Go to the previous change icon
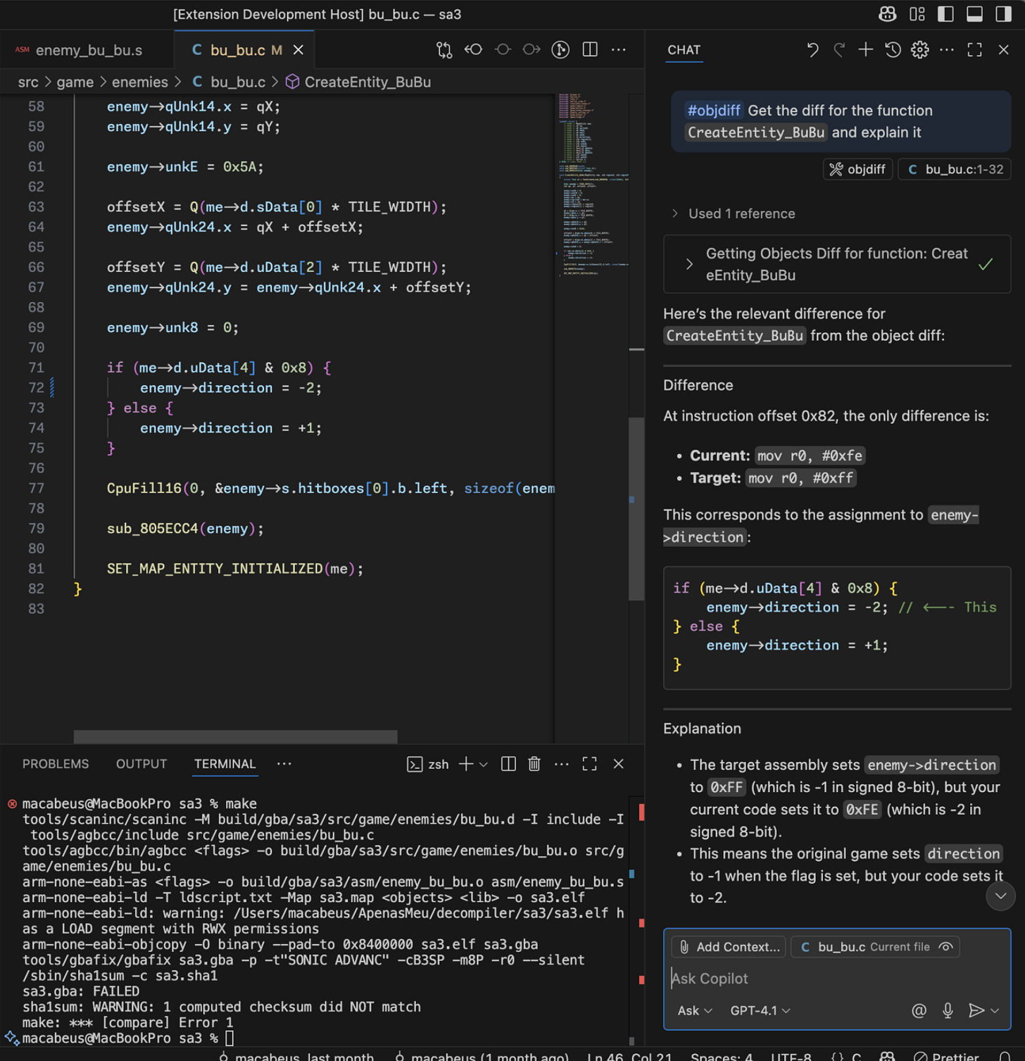 tap(473, 49)
